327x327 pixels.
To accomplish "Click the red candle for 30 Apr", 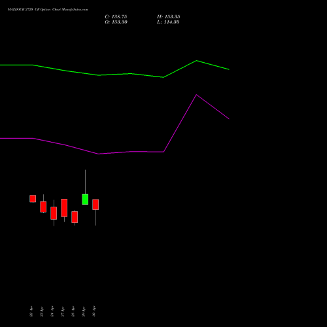I will (95, 205).
